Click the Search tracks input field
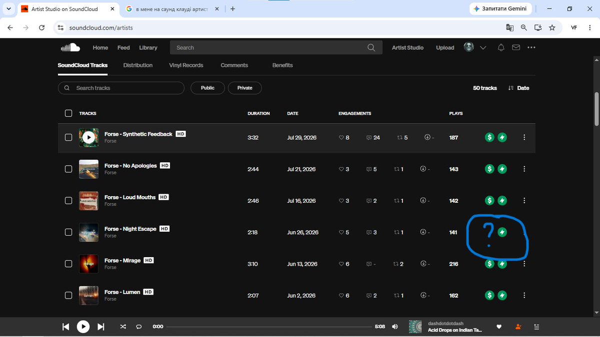 click(x=121, y=88)
